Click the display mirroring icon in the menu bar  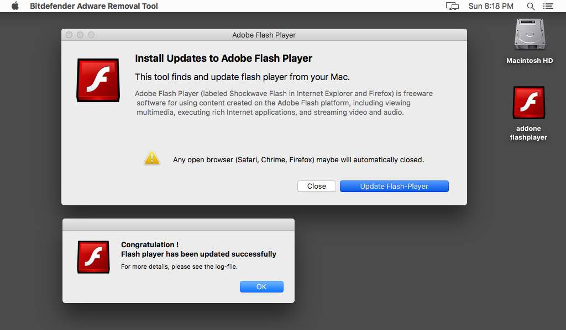tap(452, 6)
